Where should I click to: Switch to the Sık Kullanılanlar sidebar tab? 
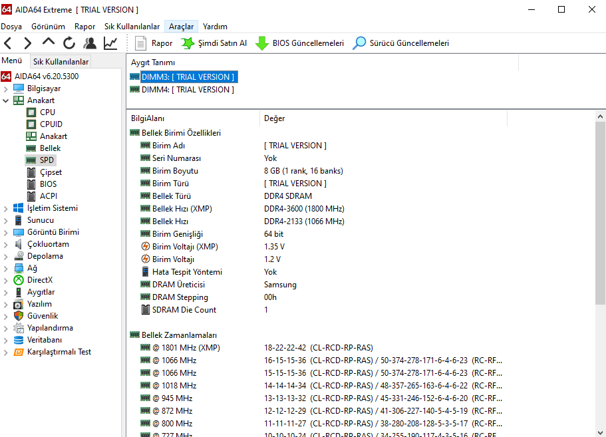[61, 62]
